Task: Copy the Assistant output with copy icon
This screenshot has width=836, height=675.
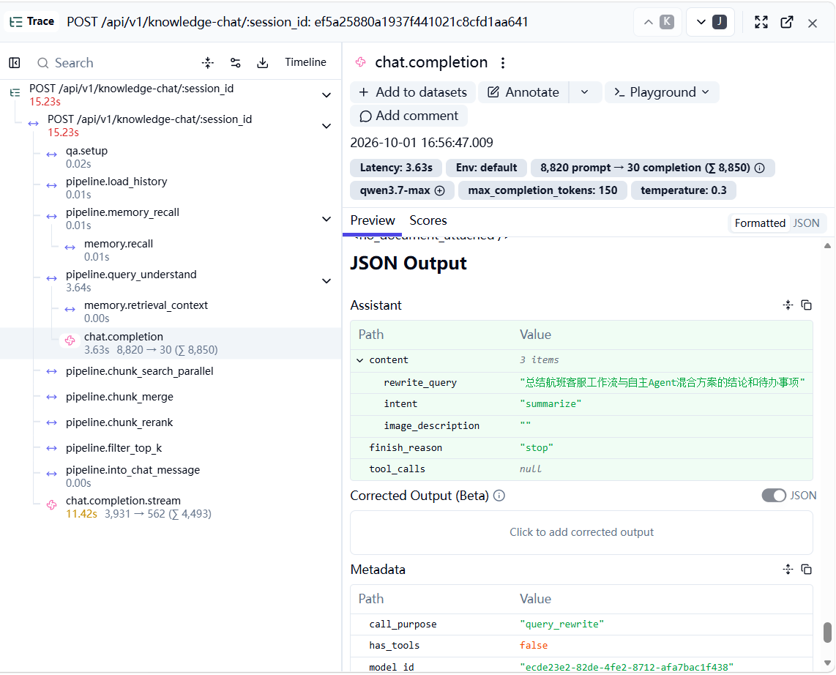Action: pos(807,305)
